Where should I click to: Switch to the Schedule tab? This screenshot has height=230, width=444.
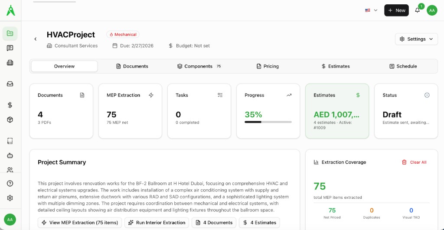click(x=403, y=66)
